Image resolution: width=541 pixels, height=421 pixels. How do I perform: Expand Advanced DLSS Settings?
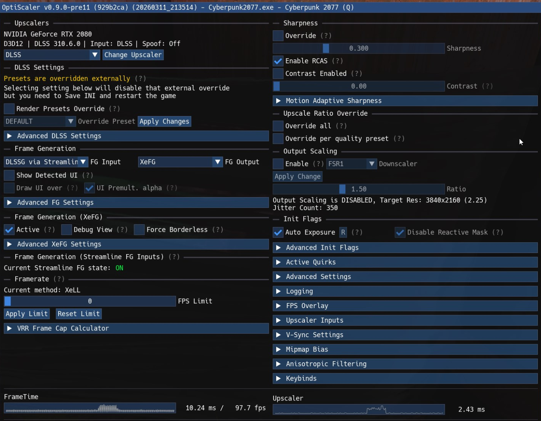pos(136,136)
